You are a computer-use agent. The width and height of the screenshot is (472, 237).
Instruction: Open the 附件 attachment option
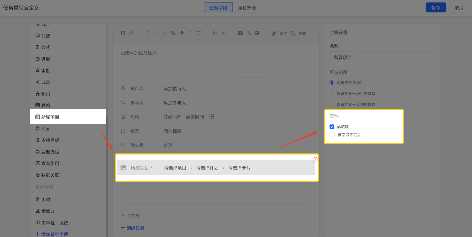point(279,33)
